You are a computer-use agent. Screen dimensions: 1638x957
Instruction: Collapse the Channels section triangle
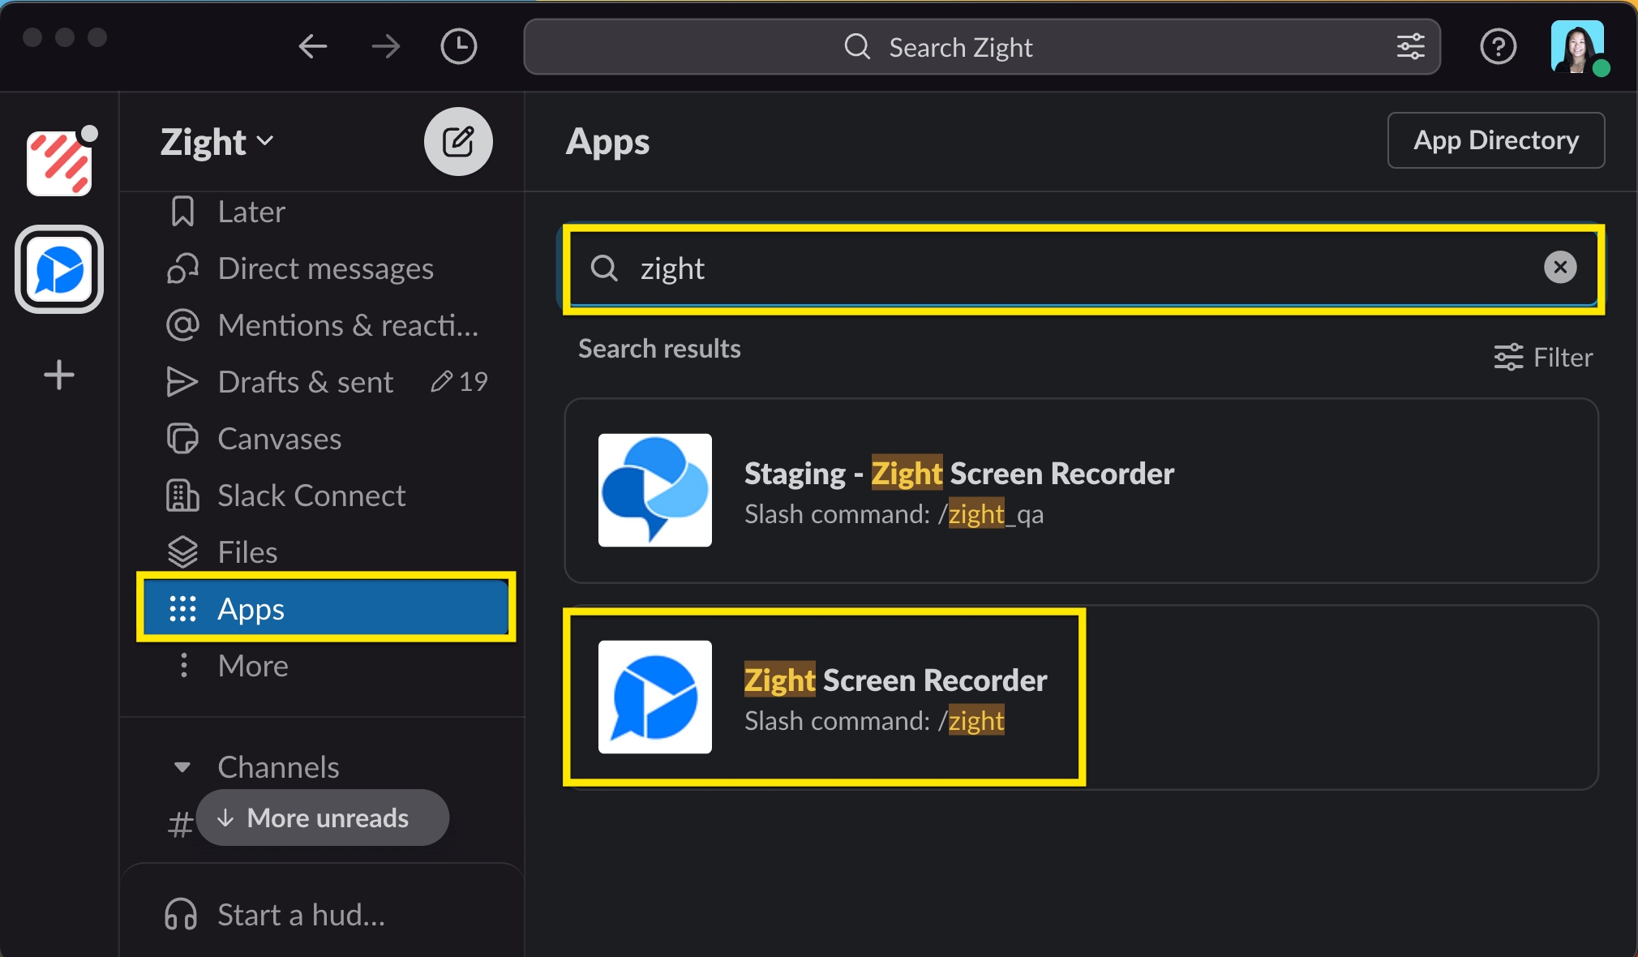182,767
